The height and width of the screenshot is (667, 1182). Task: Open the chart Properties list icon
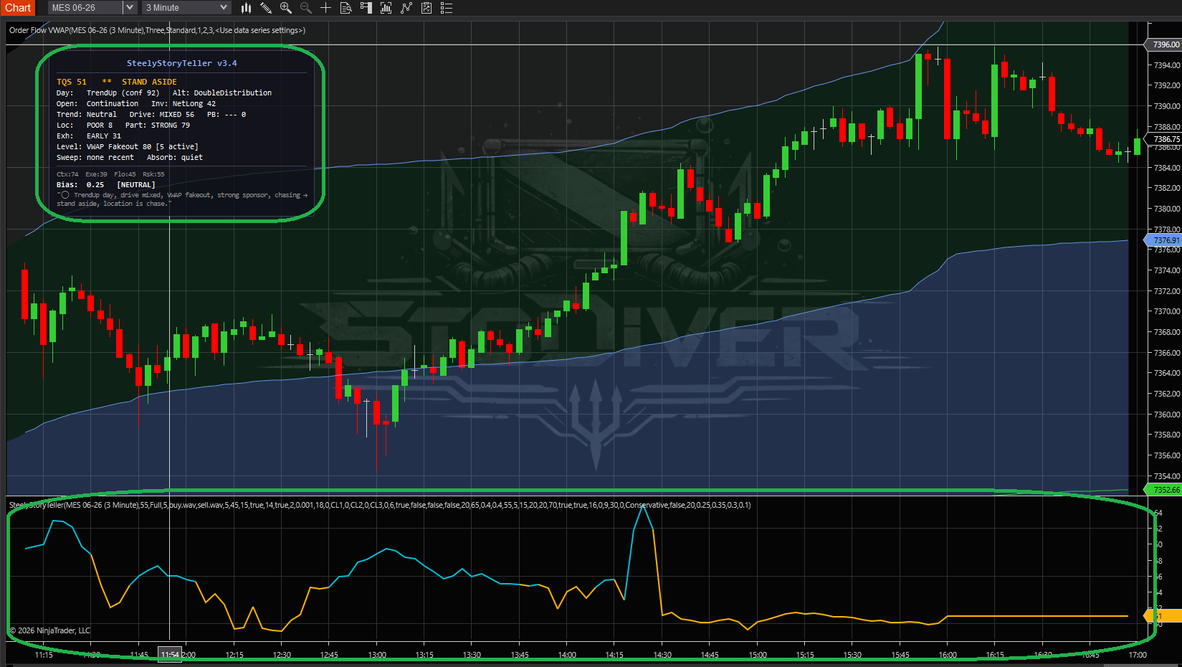pyautogui.click(x=447, y=8)
